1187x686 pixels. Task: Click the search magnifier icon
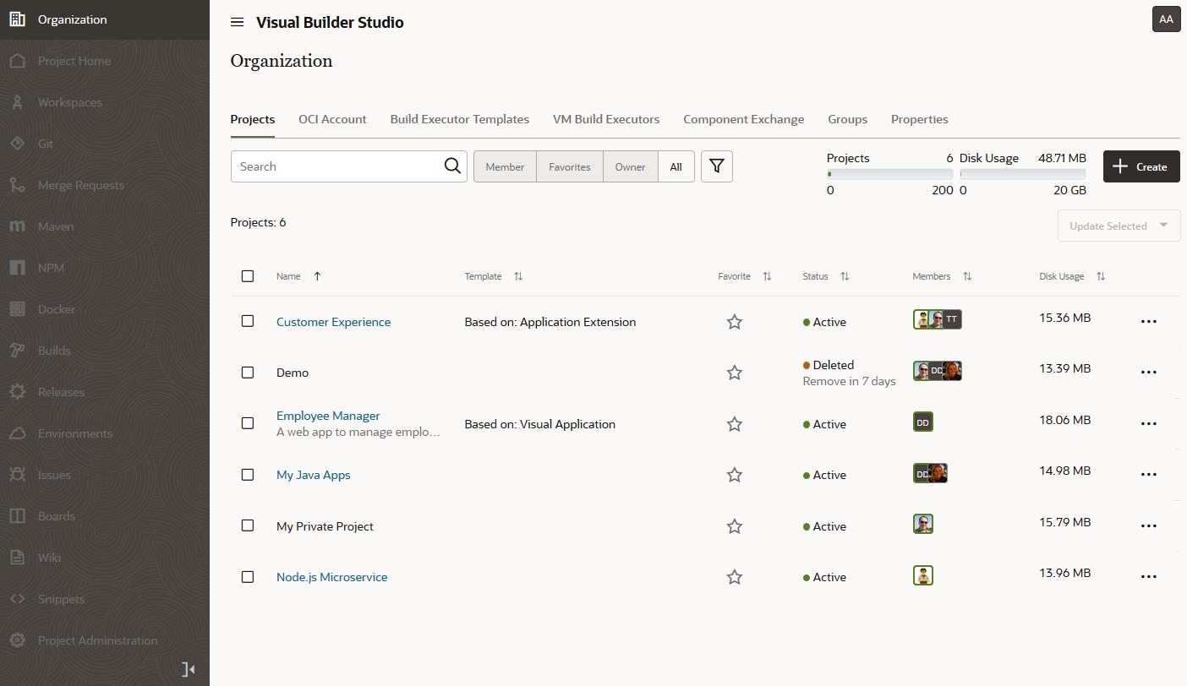452,166
